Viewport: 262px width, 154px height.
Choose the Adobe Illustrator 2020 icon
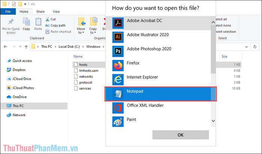coord(118,37)
